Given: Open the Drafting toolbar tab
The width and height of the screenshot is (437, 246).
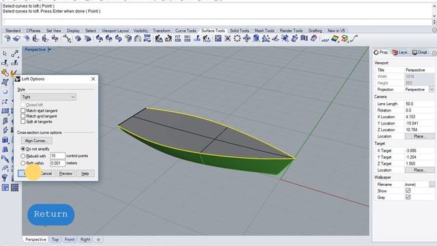Looking at the screenshot, I should click(315, 30).
